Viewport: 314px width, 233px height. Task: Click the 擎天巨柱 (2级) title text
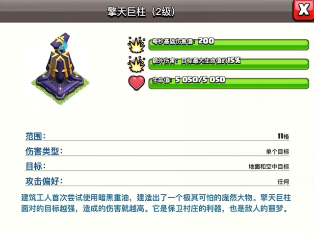tap(141, 12)
